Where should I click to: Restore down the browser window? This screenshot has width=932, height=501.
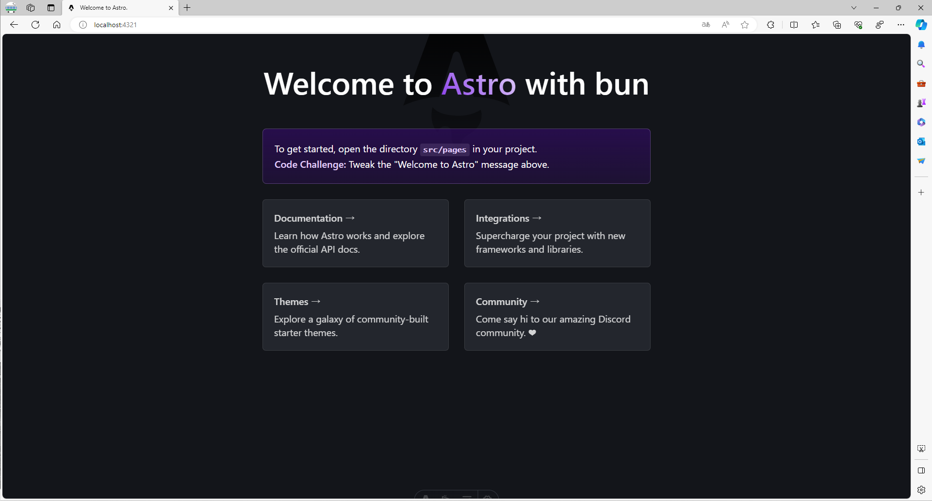[899, 8]
